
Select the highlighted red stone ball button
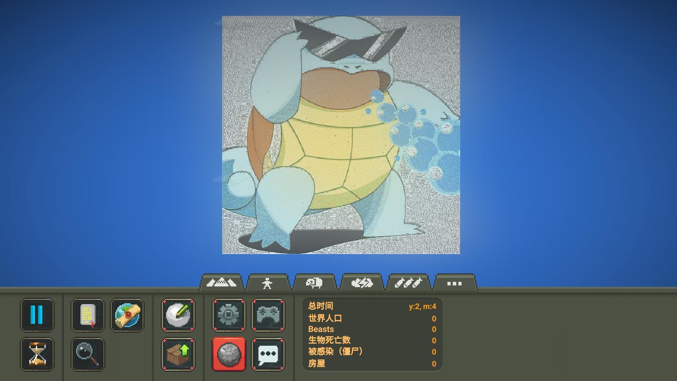[228, 354]
